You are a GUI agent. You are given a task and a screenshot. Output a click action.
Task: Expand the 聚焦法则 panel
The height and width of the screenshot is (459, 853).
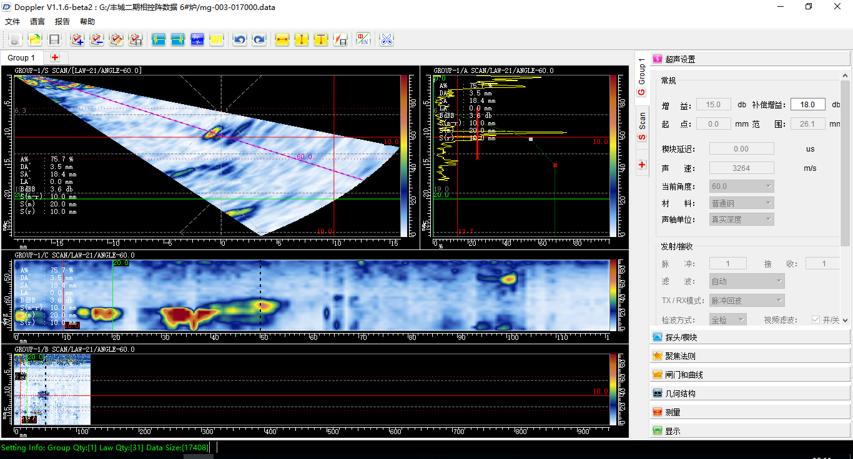pyautogui.click(x=750, y=356)
